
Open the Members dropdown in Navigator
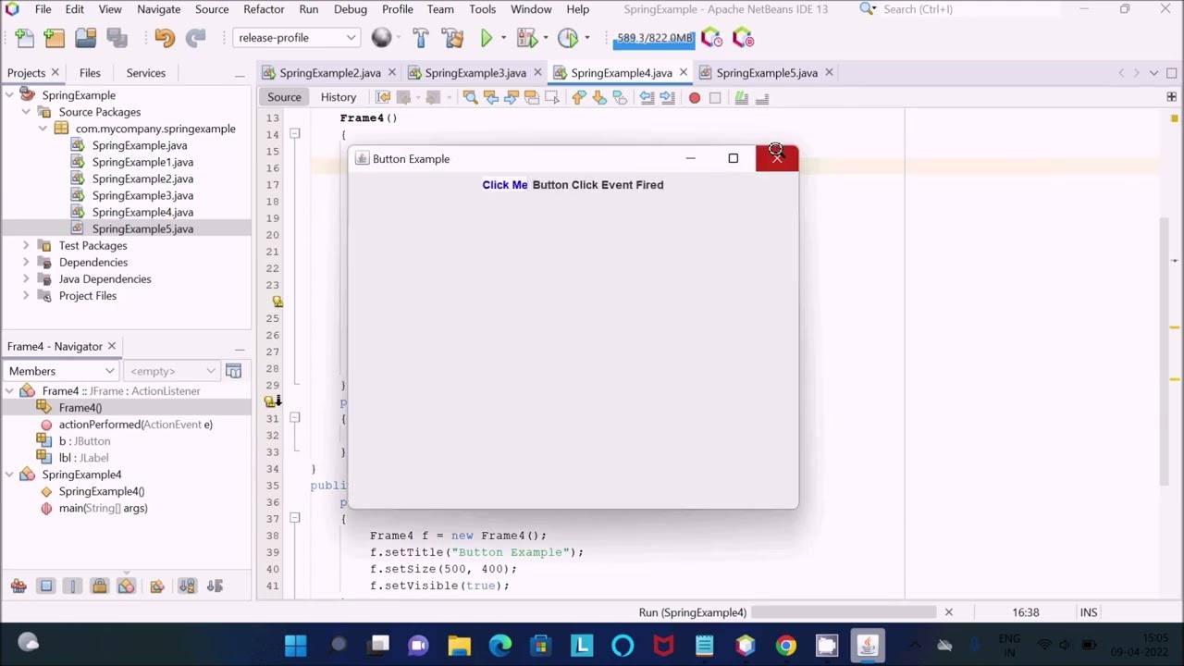[x=61, y=371]
